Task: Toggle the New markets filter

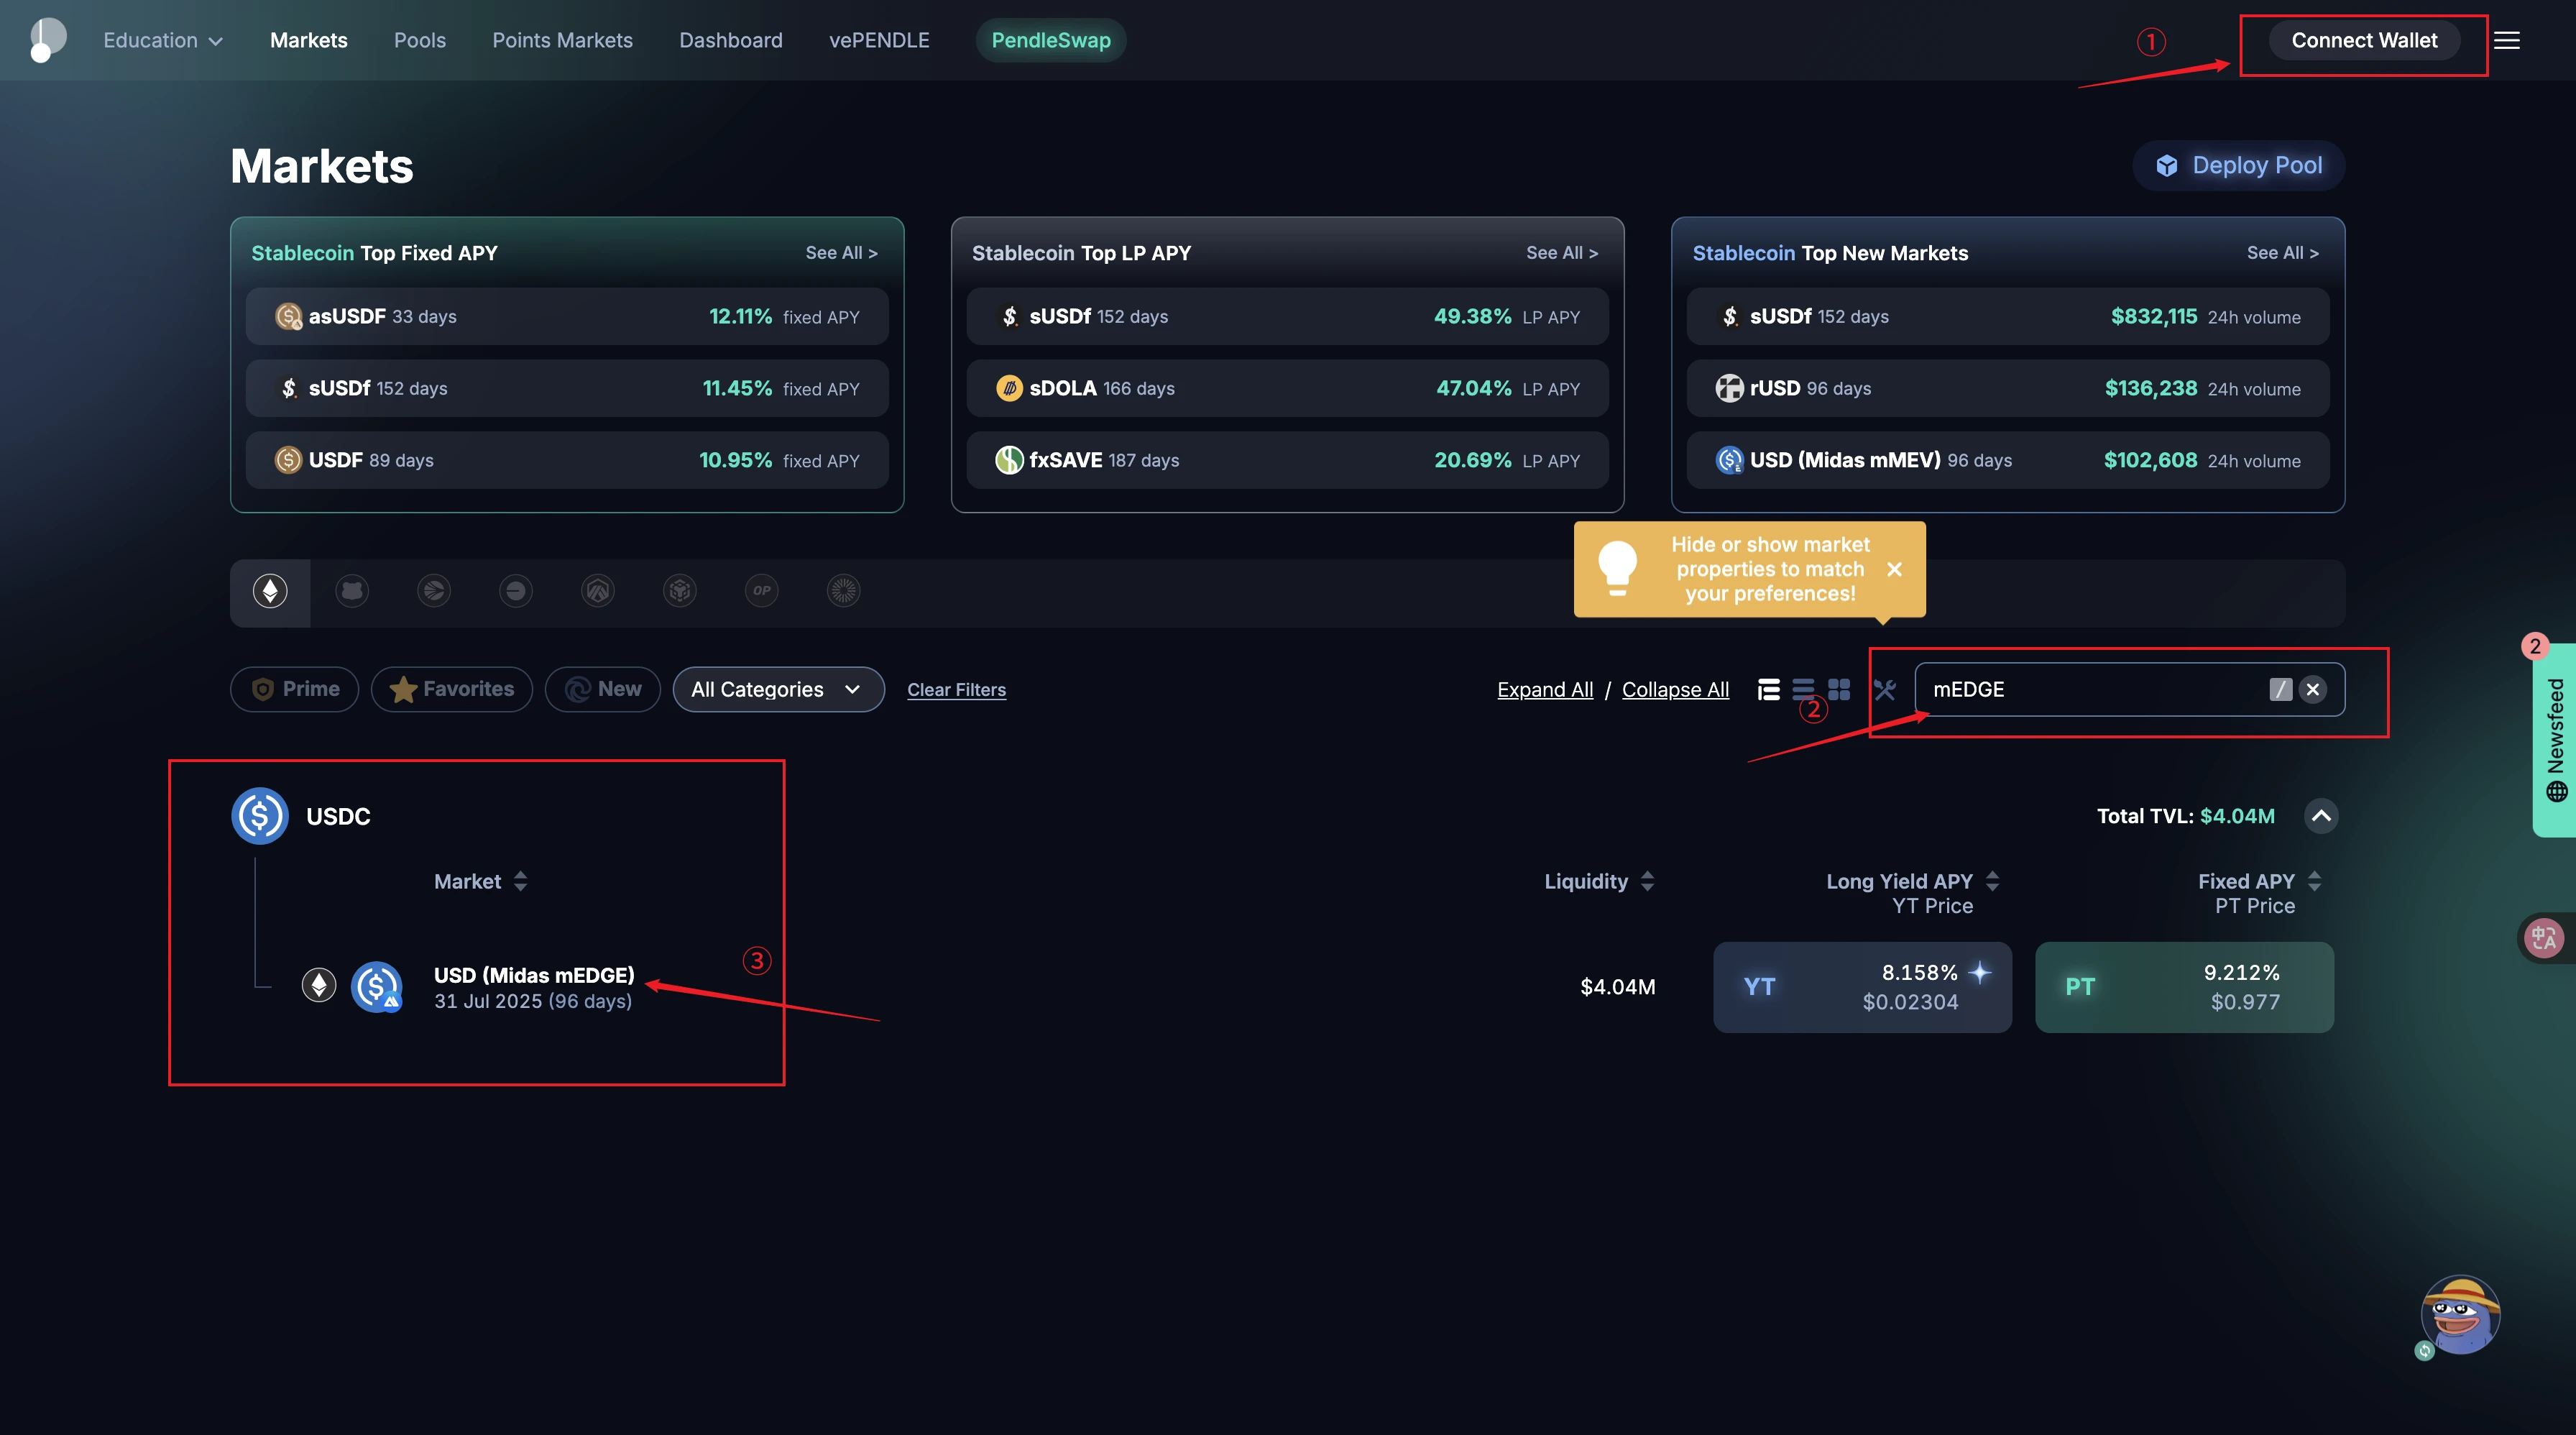Action: click(602, 689)
